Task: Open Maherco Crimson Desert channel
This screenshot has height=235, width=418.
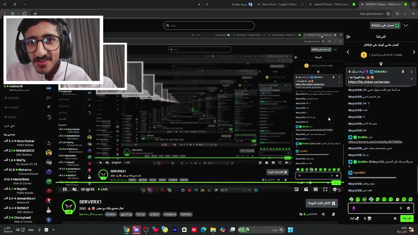Action: [28, 172]
